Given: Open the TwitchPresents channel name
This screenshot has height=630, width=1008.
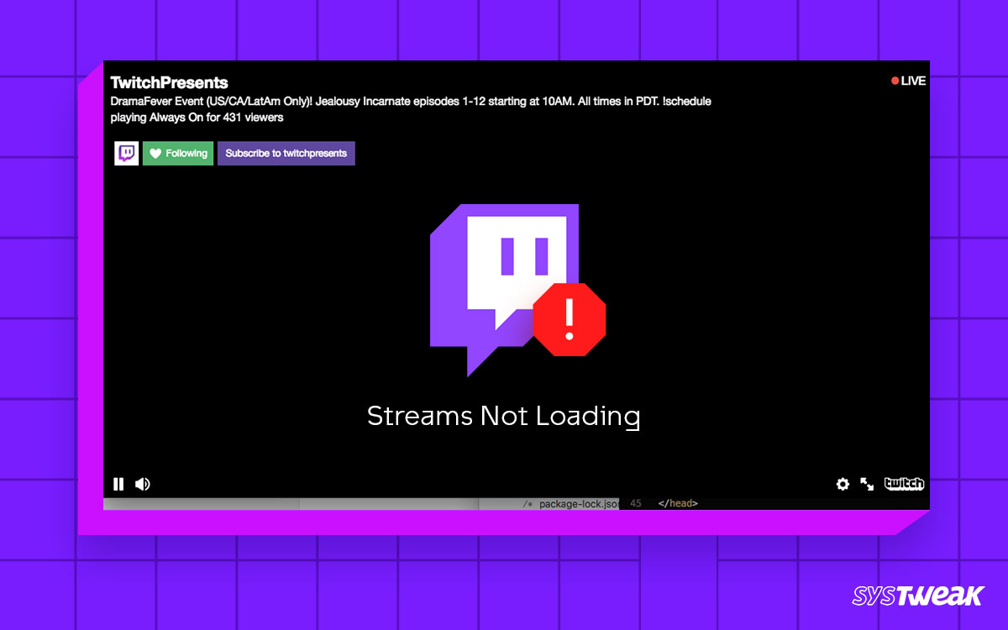Looking at the screenshot, I should pos(169,82).
